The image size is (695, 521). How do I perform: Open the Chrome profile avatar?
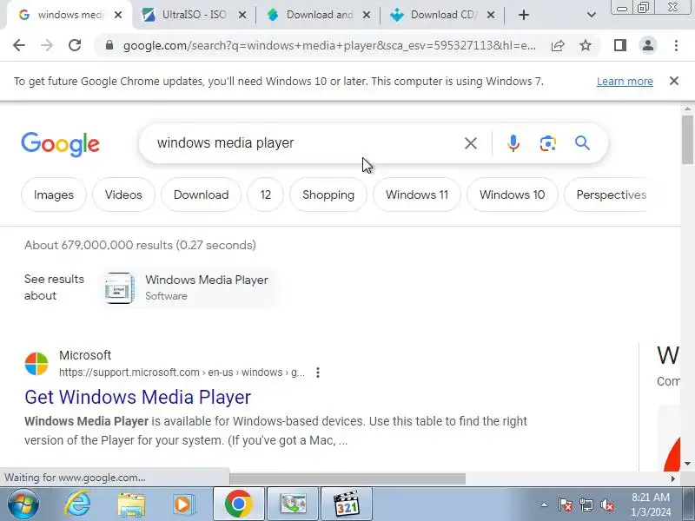click(x=648, y=45)
